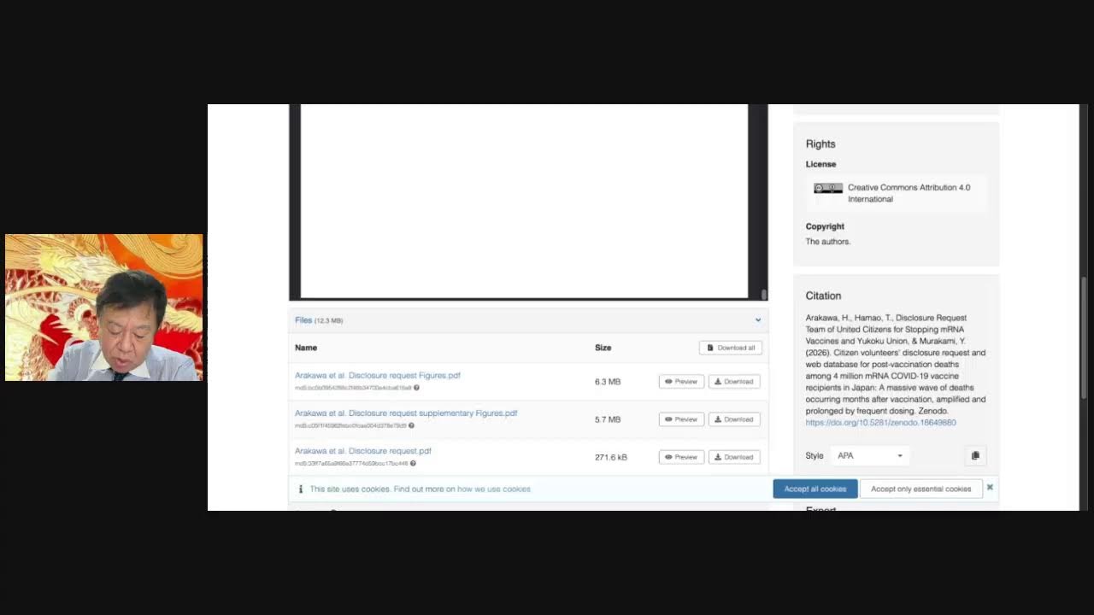Download the 5.7 MB supplementary Figures file
This screenshot has height=615, width=1094.
(x=734, y=419)
